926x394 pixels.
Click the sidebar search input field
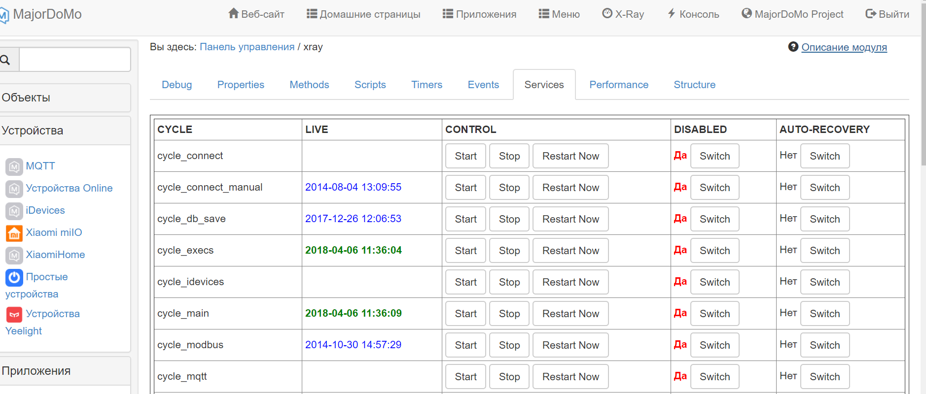[x=74, y=60]
